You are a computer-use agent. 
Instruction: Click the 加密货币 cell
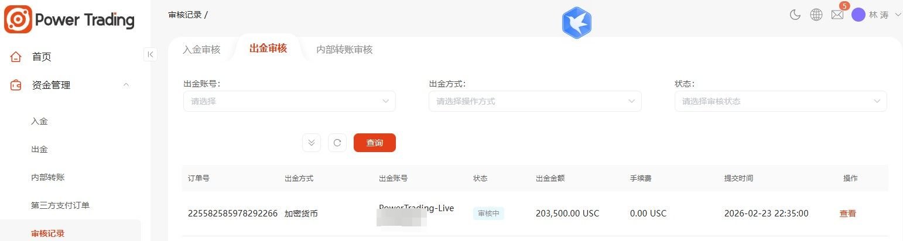click(x=302, y=214)
